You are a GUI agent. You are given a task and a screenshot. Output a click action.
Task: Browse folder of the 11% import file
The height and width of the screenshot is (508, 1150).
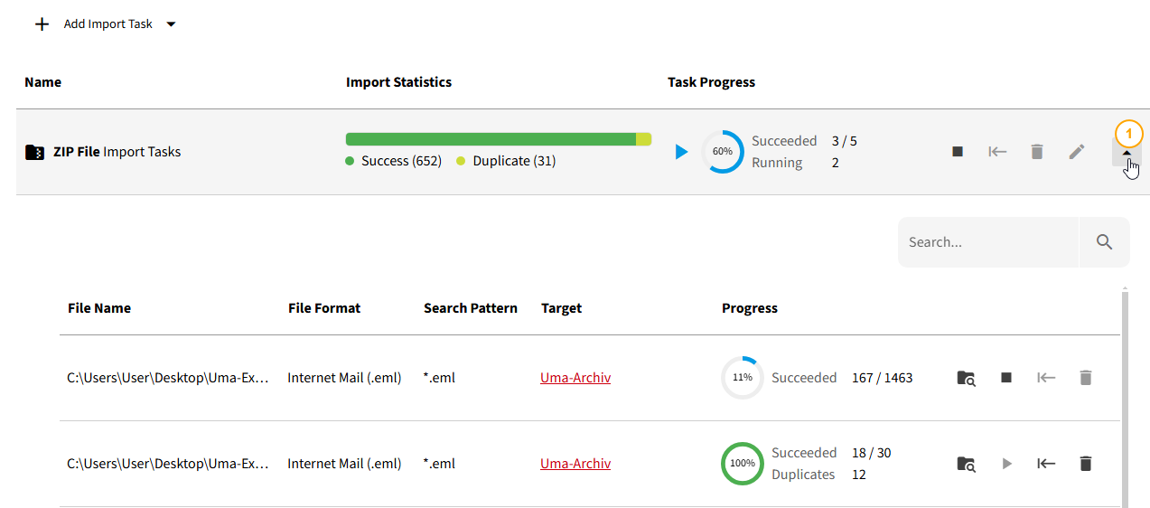point(966,378)
